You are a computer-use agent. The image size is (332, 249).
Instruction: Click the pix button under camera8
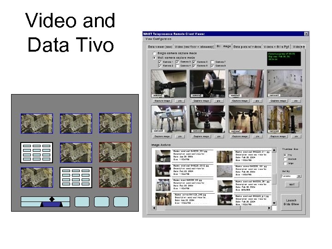pyautogui.click(x=296, y=136)
